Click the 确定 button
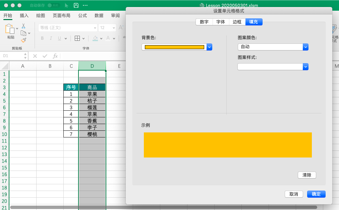The height and width of the screenshot is (210, 339). click(316, 194)
